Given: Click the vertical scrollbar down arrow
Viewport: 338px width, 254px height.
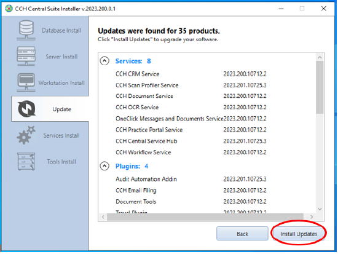Looking at the screenshot, I should [x=320, y=209].
